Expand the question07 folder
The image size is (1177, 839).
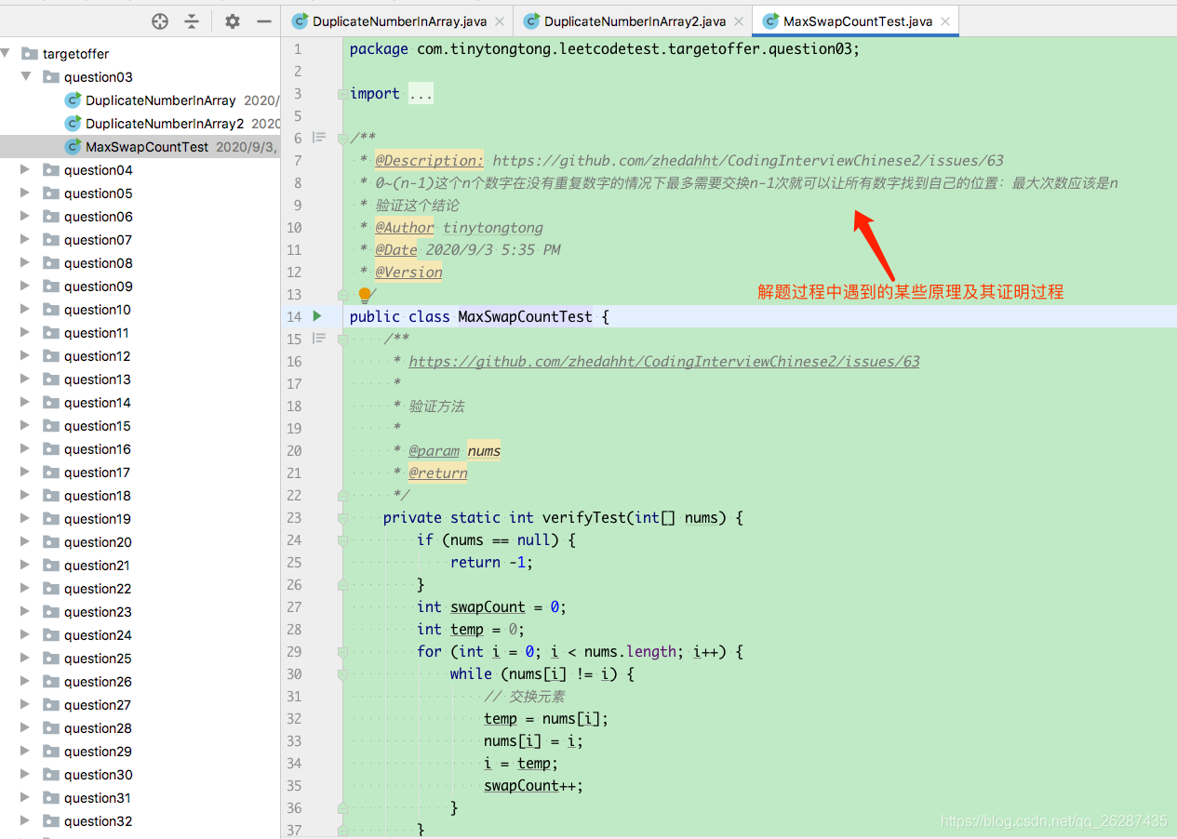pyautogui.click(x=27, y=240)
